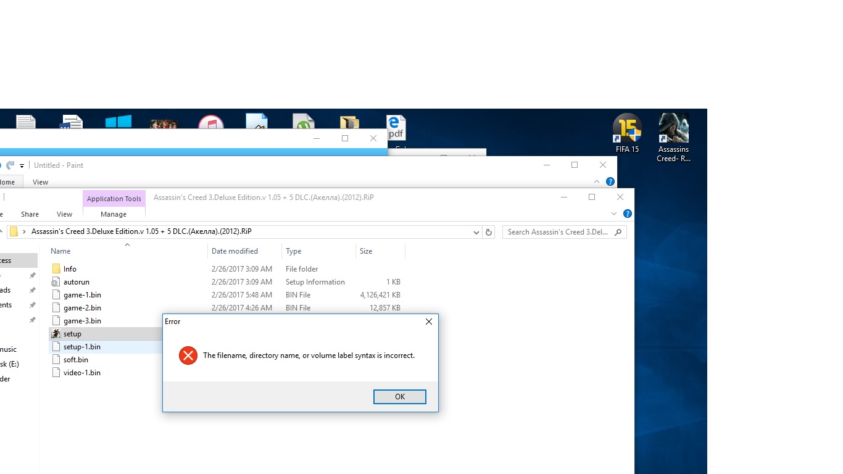Screen dimensions: 843x474
Task: Click the Windows logo desktop icon
Action: click(x=118, y=122)
